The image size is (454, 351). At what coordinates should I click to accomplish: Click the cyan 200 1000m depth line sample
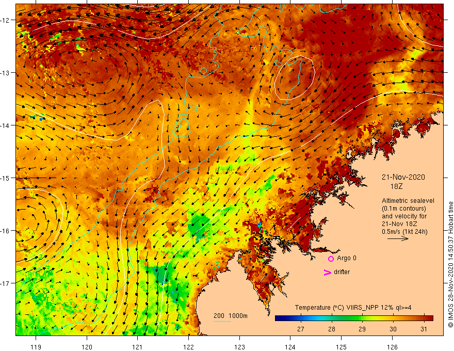pyautogui.click(x=222, y=322)
